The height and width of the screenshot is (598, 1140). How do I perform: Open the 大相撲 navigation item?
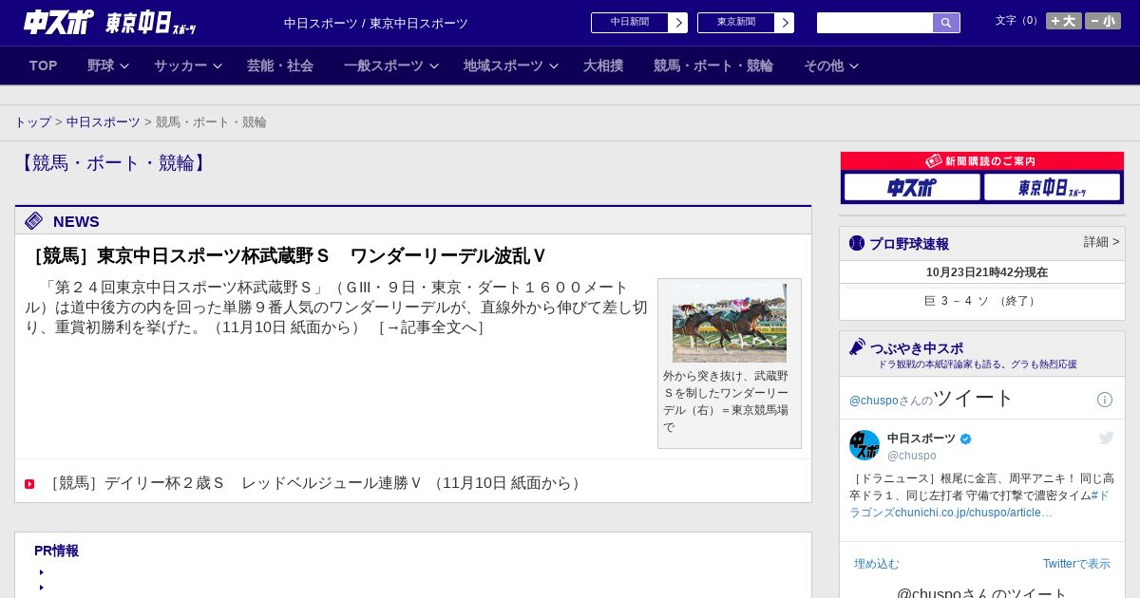(603, 65)
